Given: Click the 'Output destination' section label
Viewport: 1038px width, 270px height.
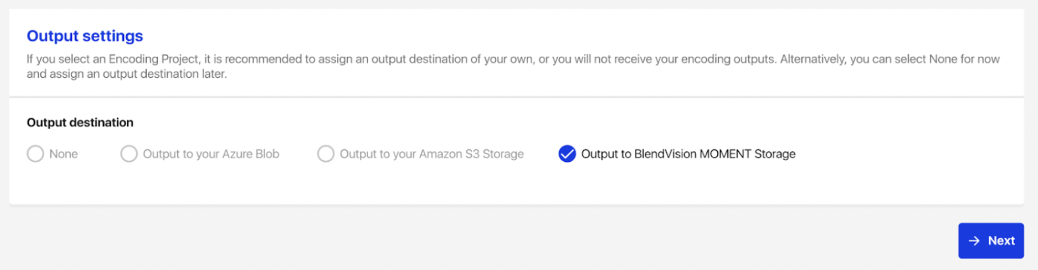Looking at the screenshot, I should (80, 122).
